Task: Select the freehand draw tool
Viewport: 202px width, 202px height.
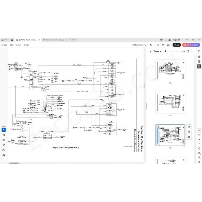Action: (x=3, y=145)
